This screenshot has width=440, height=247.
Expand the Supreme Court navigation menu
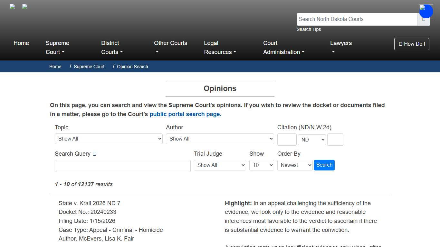(x=57, y=48)
